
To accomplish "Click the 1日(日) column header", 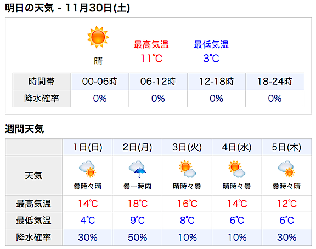I will pos(87,147).
